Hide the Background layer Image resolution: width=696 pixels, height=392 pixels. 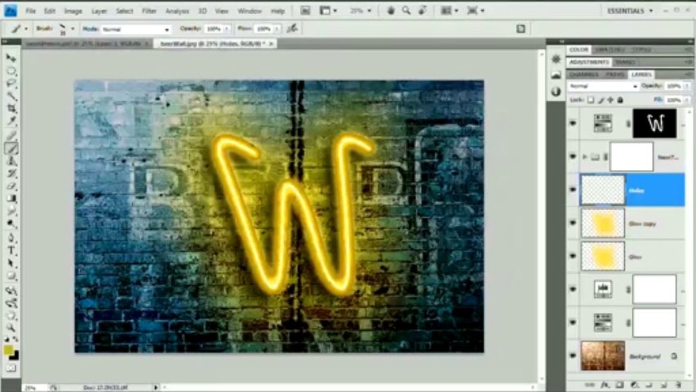tap(572, 356)
